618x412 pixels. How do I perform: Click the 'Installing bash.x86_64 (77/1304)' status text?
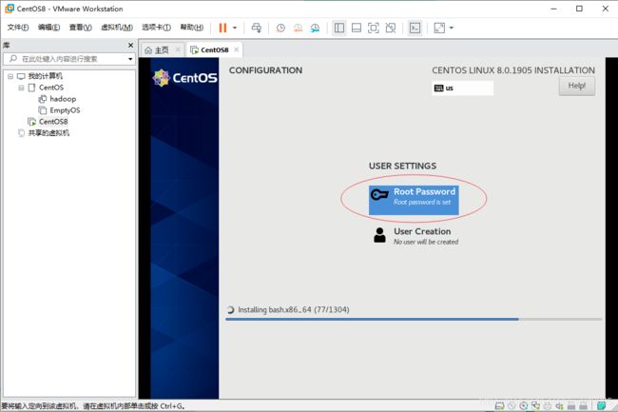pyautogui.click(x=293, y=310)
